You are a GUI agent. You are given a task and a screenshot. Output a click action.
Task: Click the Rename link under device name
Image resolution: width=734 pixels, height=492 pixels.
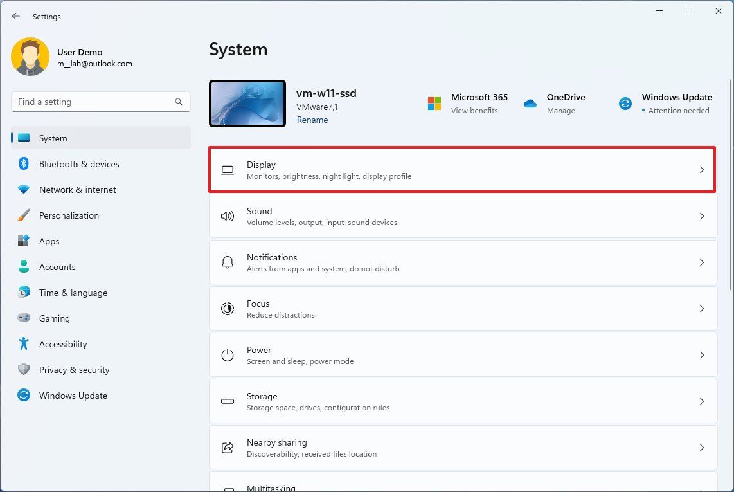pos(312,120)
